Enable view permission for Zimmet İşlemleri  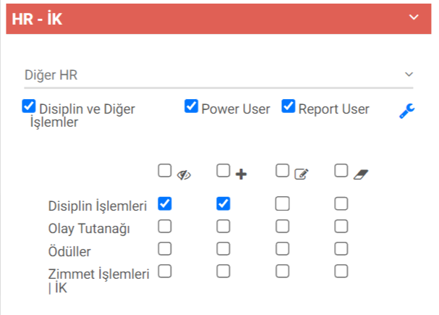[165, 272]
